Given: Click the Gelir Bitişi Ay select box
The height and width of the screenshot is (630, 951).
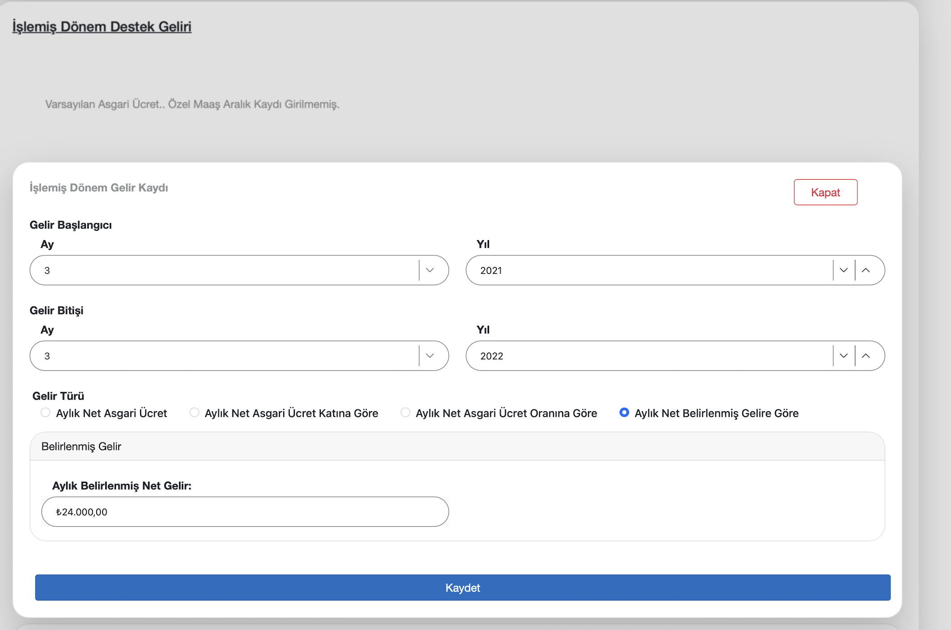Looking at the screenshot, I should coord(224,356).
